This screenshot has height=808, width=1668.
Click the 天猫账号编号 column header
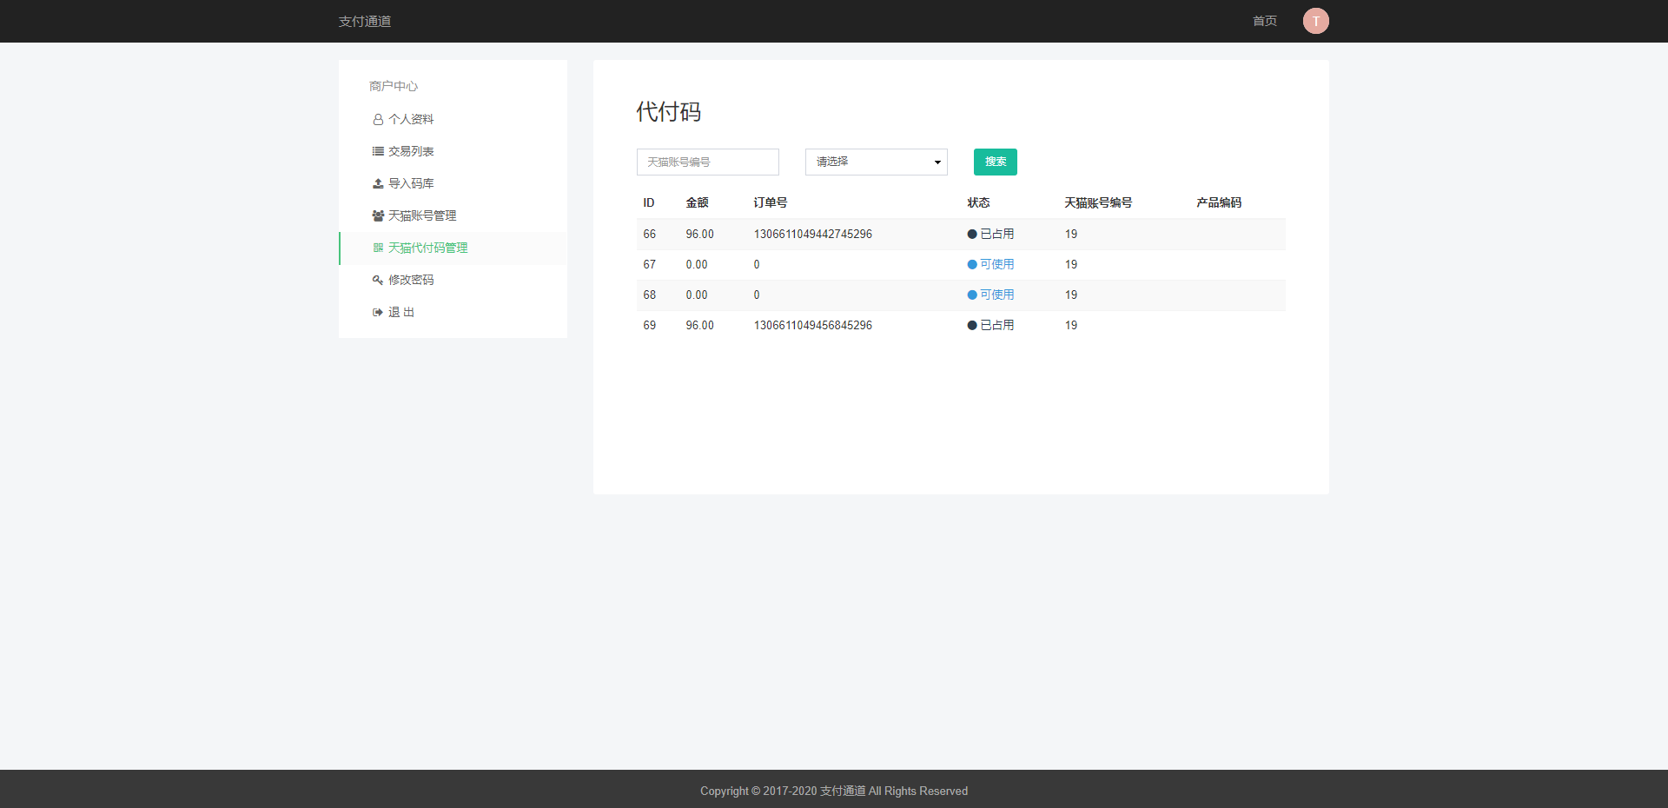coord(1098,202)
